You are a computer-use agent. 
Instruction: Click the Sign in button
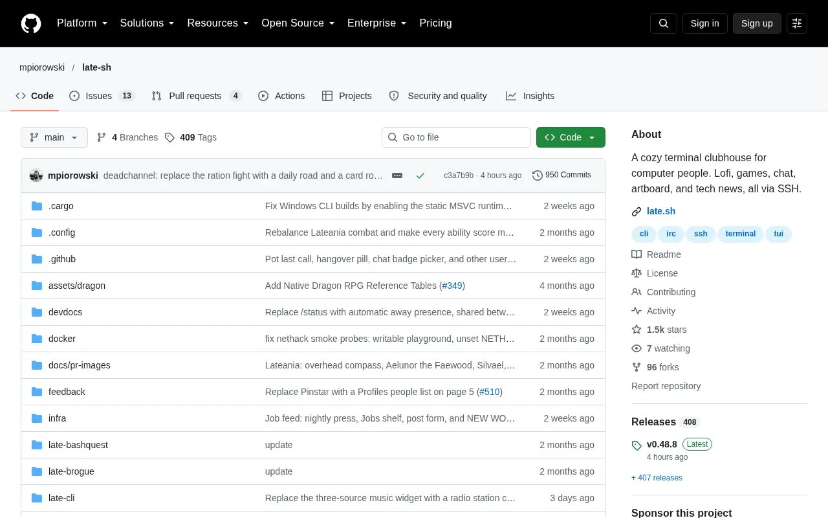point(704,23)
